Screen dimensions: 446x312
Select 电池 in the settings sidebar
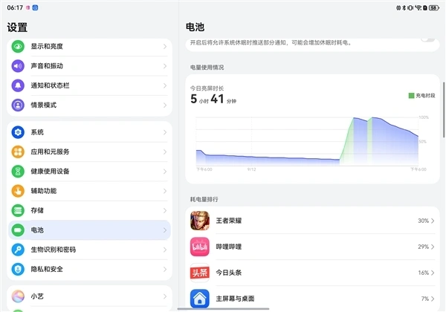coord(89,230)
